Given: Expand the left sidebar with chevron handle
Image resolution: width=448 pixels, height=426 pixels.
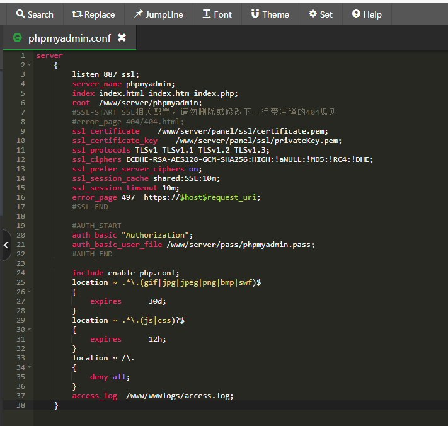Looking at the screenshot, I should tap(6, 245).
